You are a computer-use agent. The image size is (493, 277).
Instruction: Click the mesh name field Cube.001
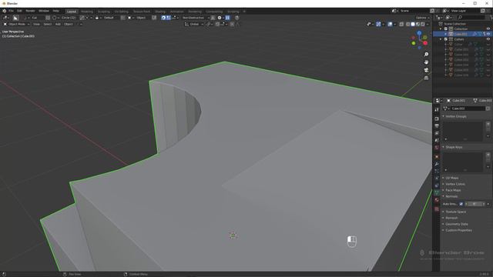coord(468,108)
